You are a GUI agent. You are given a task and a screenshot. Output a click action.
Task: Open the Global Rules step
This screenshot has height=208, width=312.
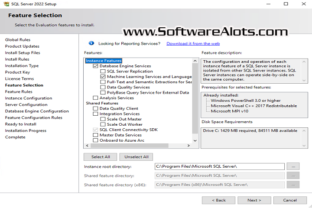18,39
